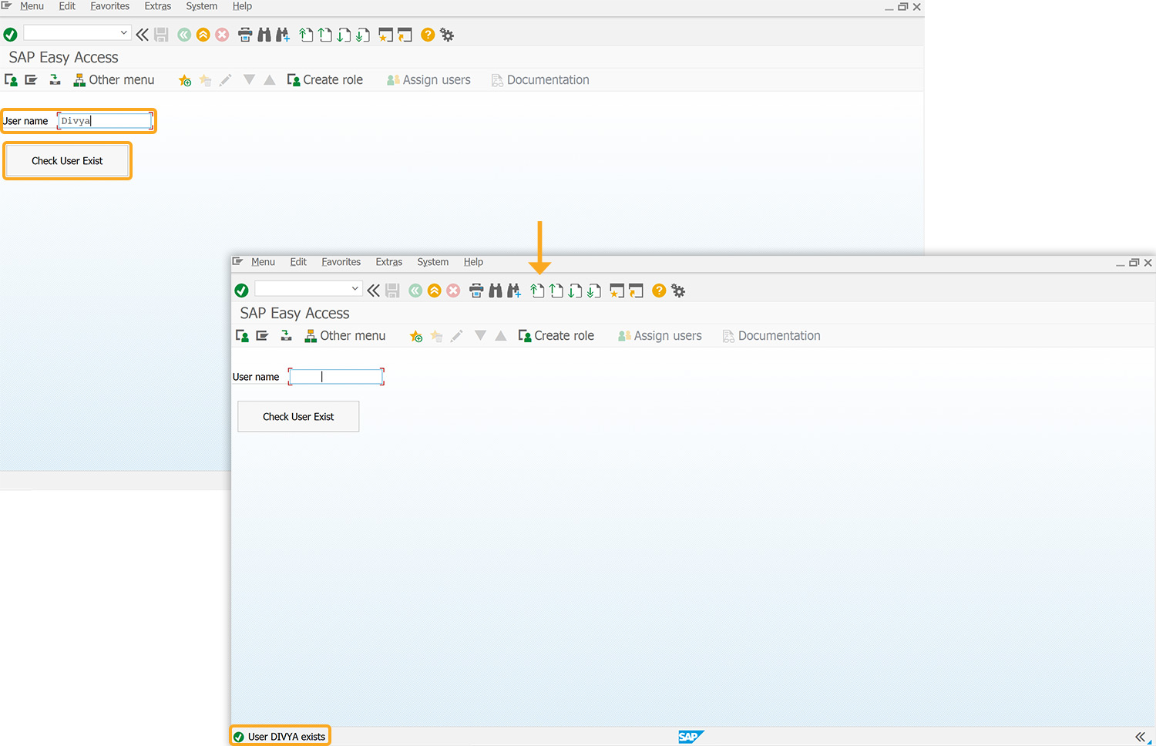Click the Print icon in front window
This screenshot has width=1156, height=746.
(x=476, y=291)
